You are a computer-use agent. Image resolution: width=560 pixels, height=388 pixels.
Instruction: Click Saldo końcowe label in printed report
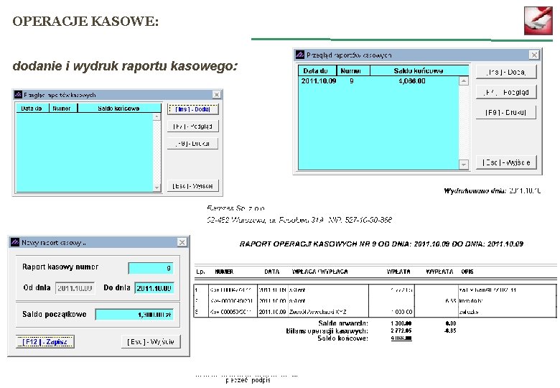pos(343,338)
